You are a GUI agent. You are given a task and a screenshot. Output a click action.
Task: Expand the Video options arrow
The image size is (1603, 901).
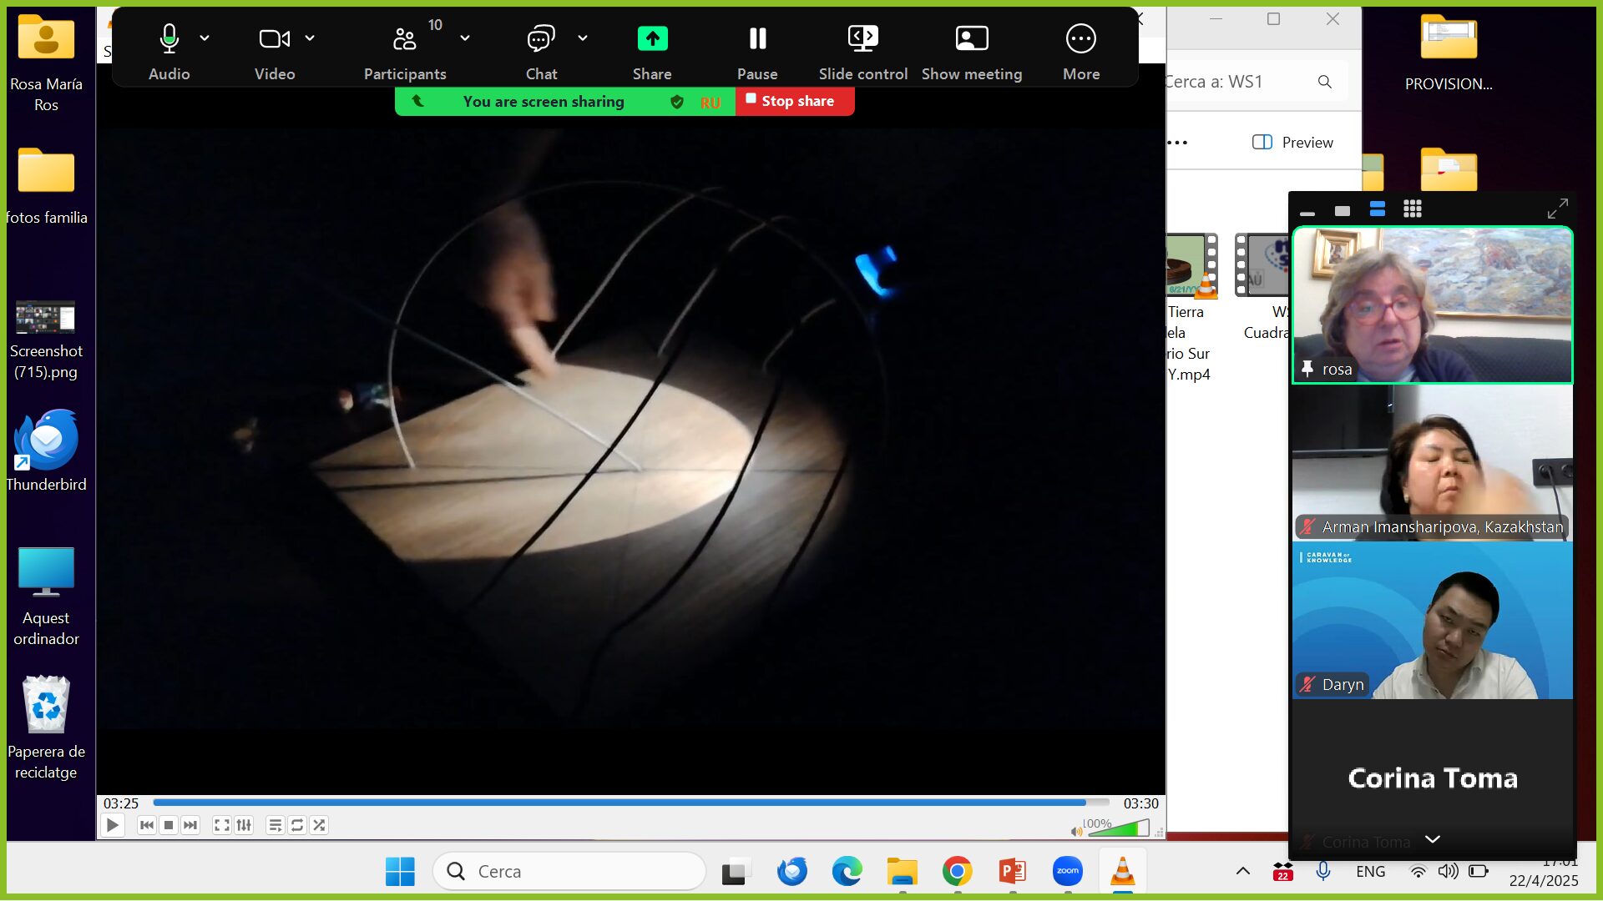pos(310,38)
